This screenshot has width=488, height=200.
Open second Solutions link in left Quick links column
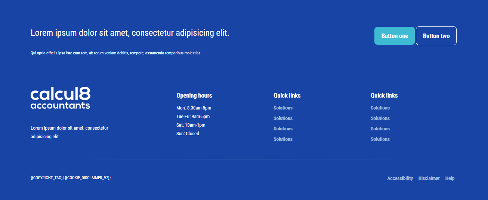(x=283, y=118)
